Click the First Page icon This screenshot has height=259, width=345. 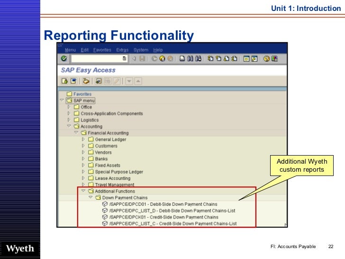[210, 59]
